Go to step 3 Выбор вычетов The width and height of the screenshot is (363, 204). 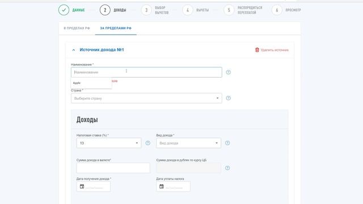click(146, 10)
